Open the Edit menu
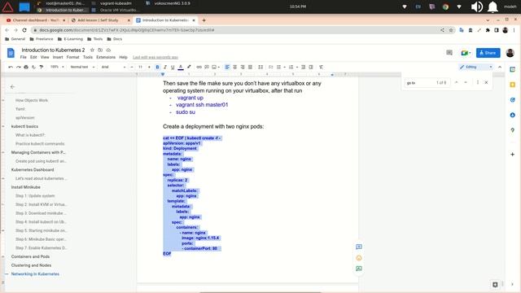Image resolution: width=521 pixels, height=293 pixels. (x=33, y=57)
